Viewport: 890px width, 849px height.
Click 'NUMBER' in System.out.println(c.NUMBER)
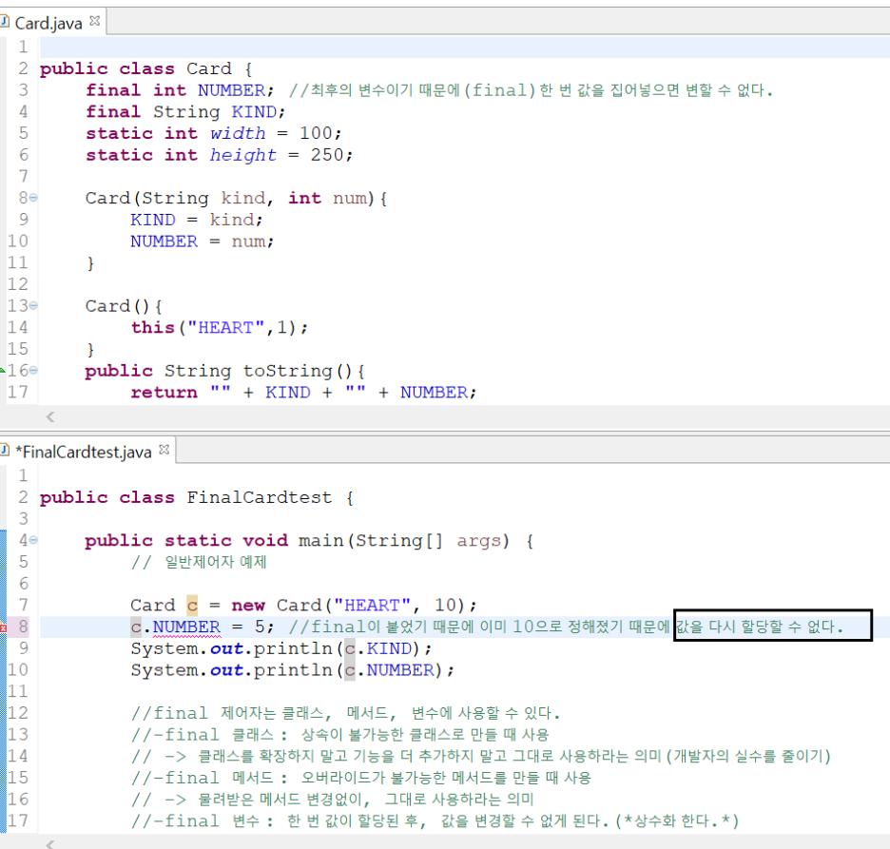(x=400, y=670)
